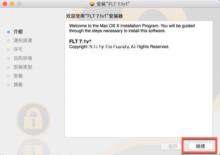Select the 目的宗卷 step in the sidebar

click(x=23, y=58)
